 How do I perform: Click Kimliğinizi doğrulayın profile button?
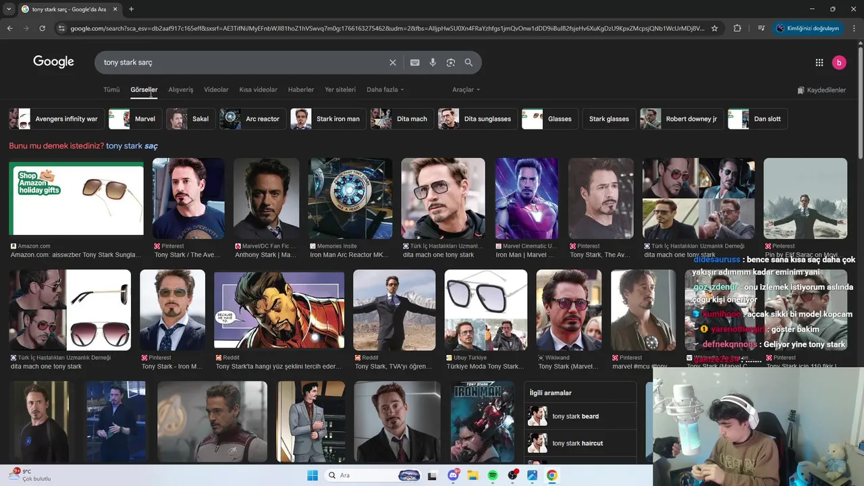(807, 28)
